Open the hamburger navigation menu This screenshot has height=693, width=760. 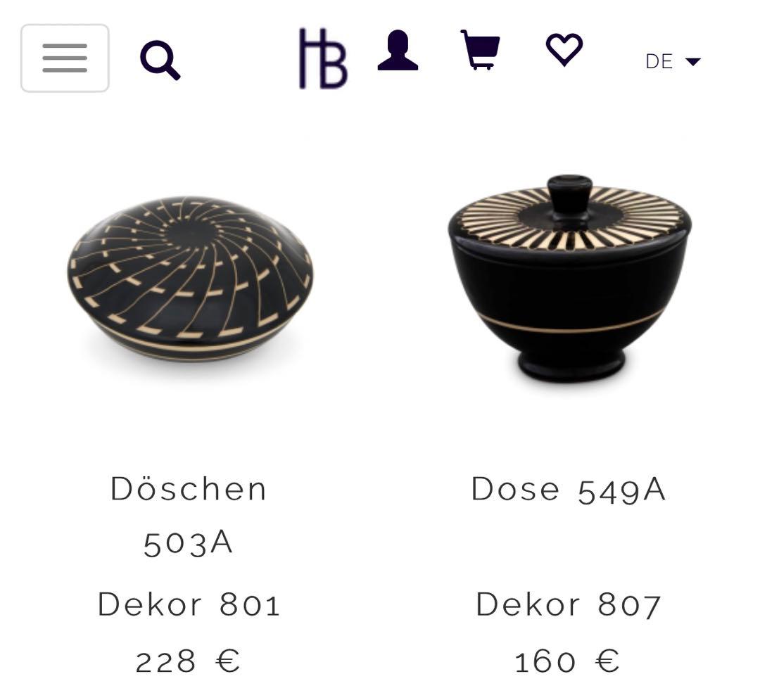tap(65, 58)
